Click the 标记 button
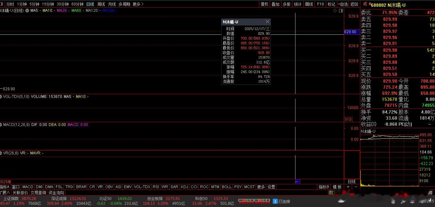 (x=332, y=4)
